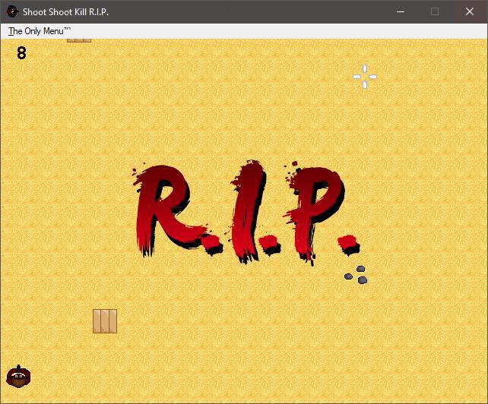Click the score number 8
The image size is (488, 404).
21,53
